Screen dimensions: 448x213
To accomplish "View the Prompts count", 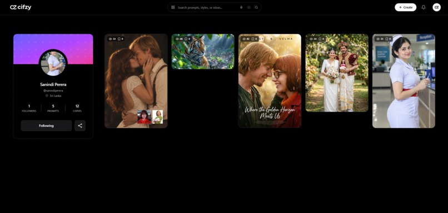I will [x=53, y=108].
